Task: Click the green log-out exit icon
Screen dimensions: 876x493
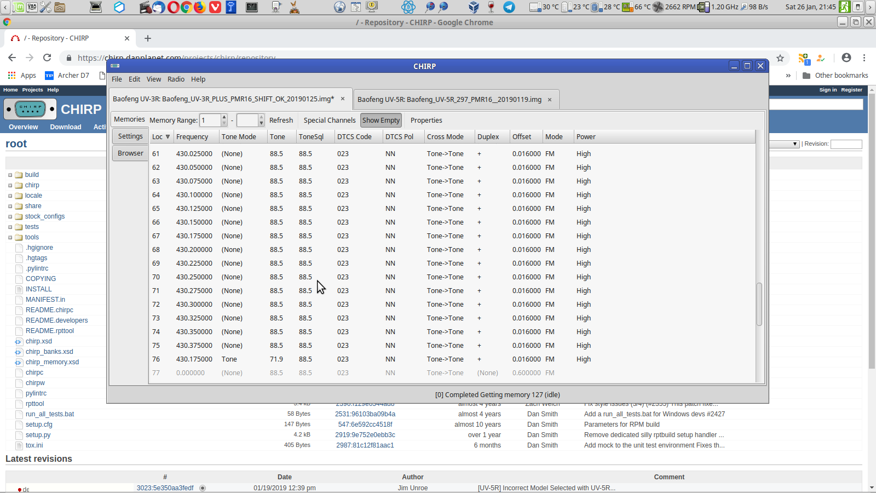Action: [844, 7]
